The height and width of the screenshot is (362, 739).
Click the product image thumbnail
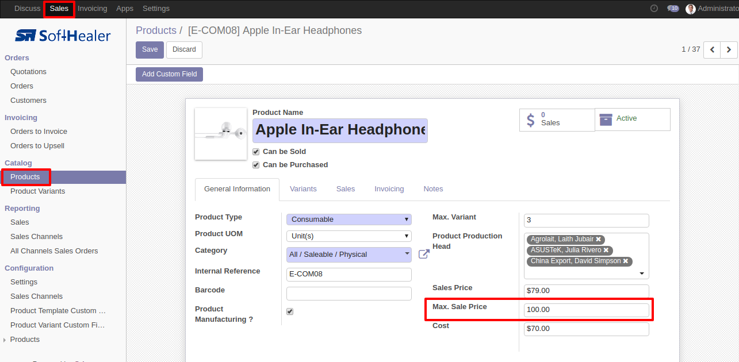221,134
